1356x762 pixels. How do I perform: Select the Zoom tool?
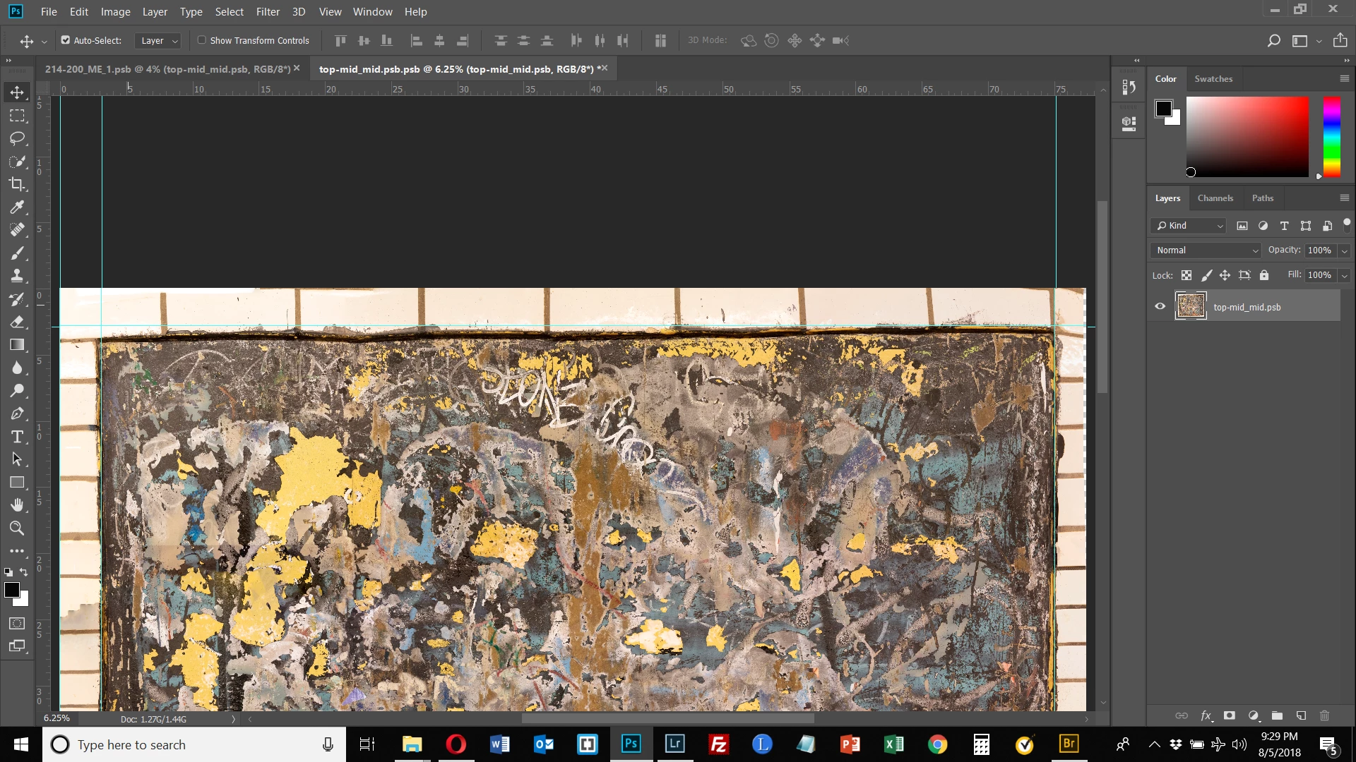pyautogui.click(x=17, y=528)
